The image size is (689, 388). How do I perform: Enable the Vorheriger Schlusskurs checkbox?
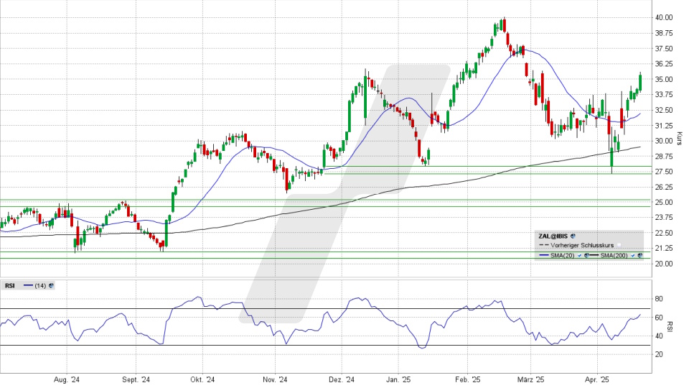pos(619,245)
